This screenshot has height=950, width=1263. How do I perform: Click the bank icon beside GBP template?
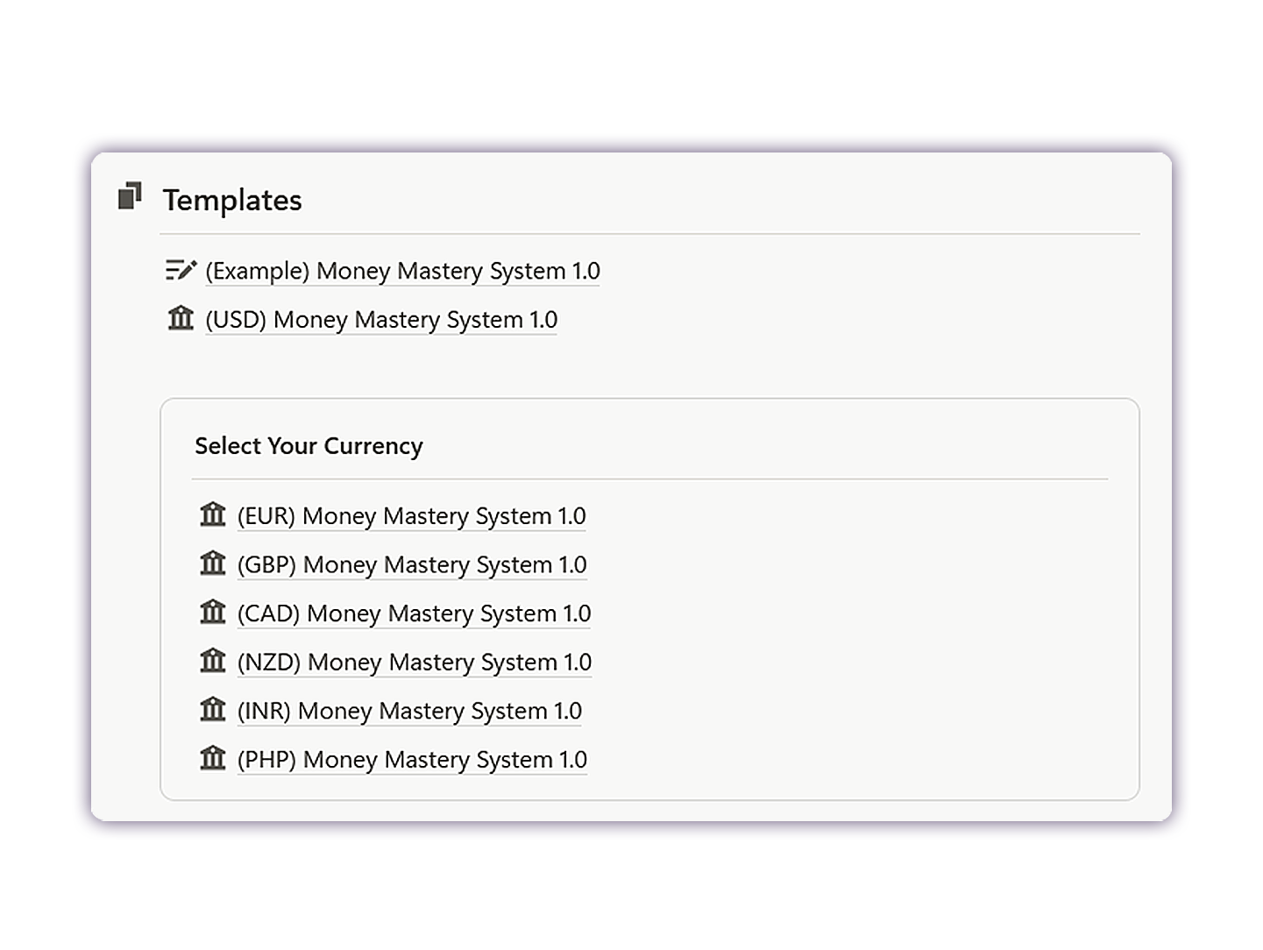click(x=213, y=564)
